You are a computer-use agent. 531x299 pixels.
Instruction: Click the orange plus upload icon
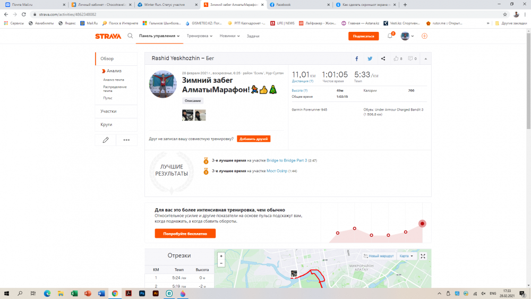(424, 36)
